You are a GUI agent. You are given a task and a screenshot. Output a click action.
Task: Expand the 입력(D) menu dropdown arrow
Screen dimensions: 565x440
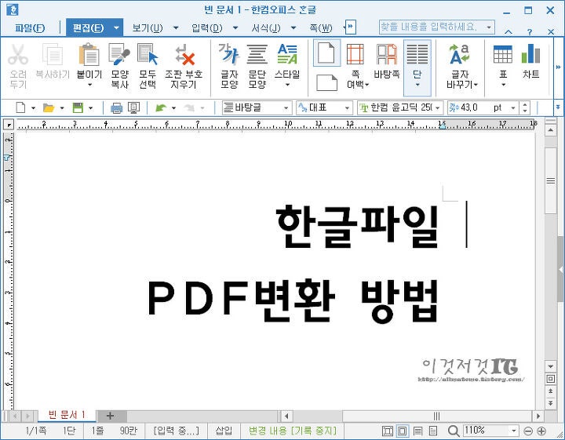tap(235, 27)
